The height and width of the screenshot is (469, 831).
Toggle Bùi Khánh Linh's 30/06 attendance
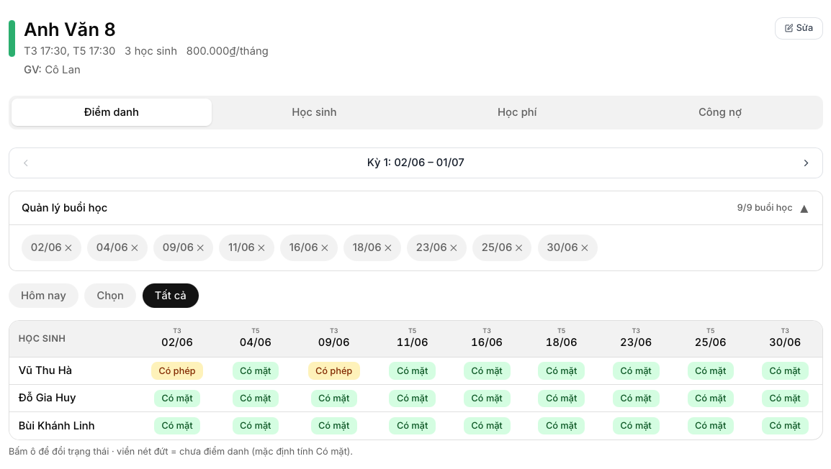coord(785,426)
